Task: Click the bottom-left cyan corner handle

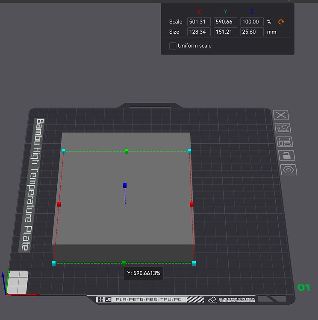Action: tap(54, 263)
